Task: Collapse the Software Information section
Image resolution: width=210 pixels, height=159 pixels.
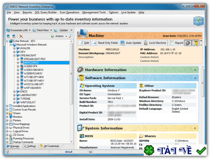Action: 195,78
